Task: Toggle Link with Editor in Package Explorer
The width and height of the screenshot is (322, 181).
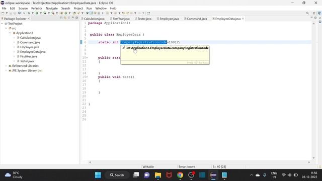Action: point(65,18)
